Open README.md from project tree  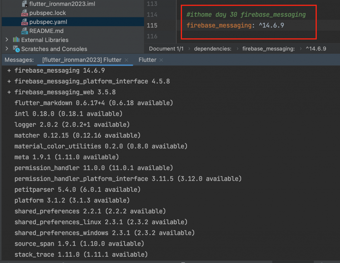pyautogui.click(x=46, y=31)
